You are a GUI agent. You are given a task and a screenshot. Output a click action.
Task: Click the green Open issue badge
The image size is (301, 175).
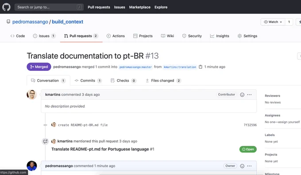click(248, 149)
